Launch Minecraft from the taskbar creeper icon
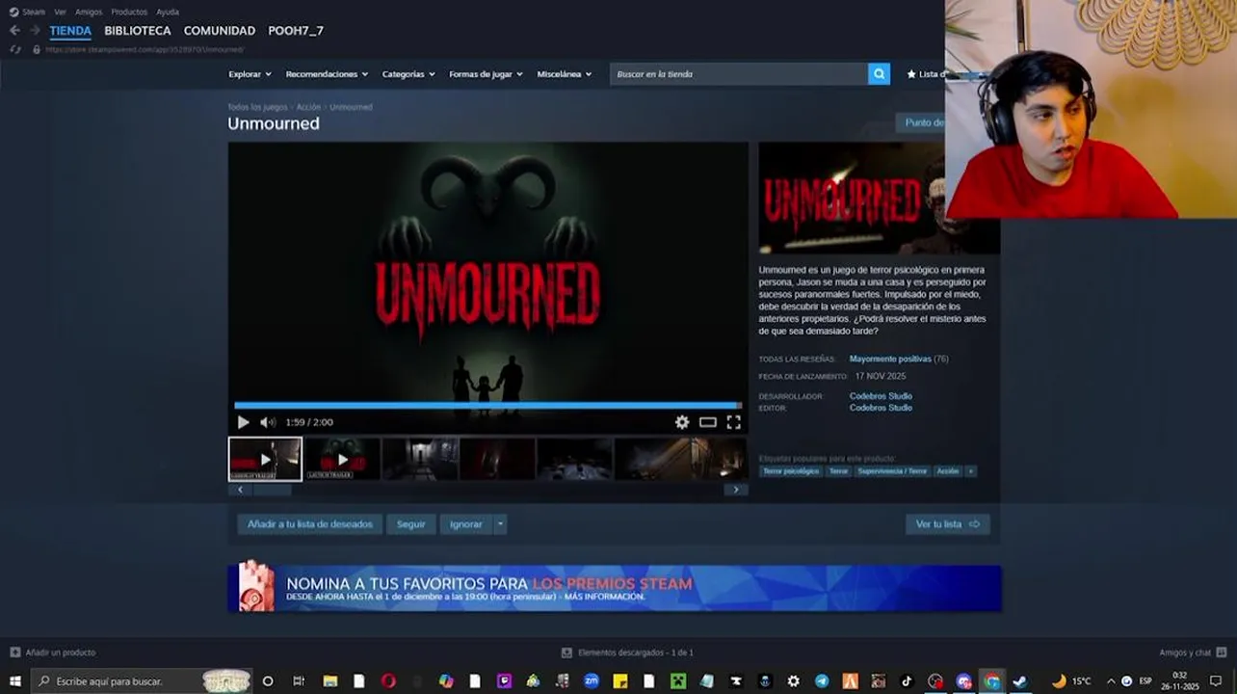This screenshot has width=1237, height=694. click(x=678, y=681)
